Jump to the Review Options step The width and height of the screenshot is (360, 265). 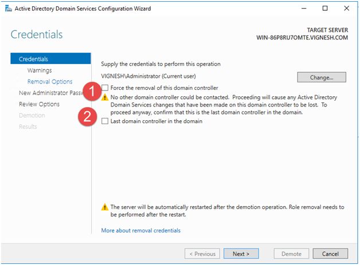coord(39,104)
